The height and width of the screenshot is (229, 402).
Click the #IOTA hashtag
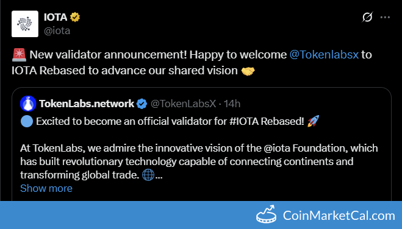point(244,121)
